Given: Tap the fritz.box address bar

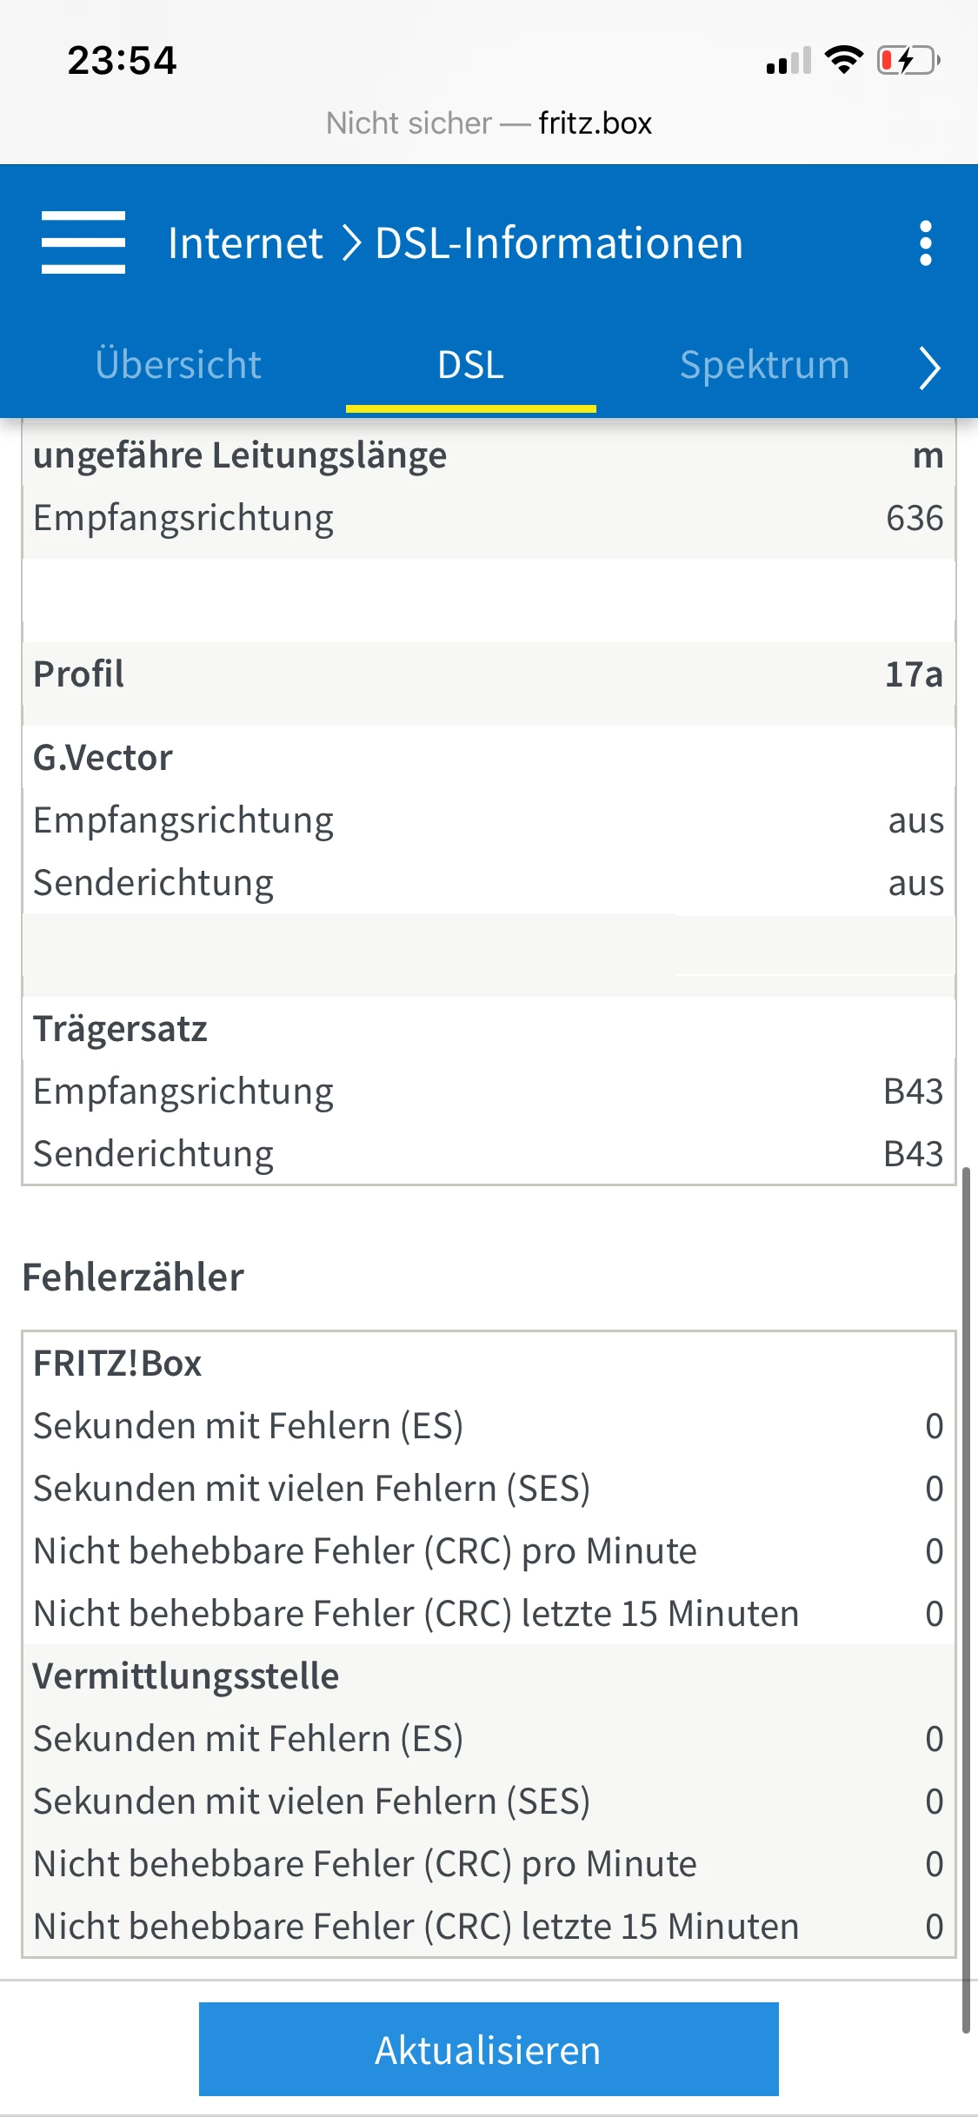Looking at the screenshot, I should click(x=489, y=123).
